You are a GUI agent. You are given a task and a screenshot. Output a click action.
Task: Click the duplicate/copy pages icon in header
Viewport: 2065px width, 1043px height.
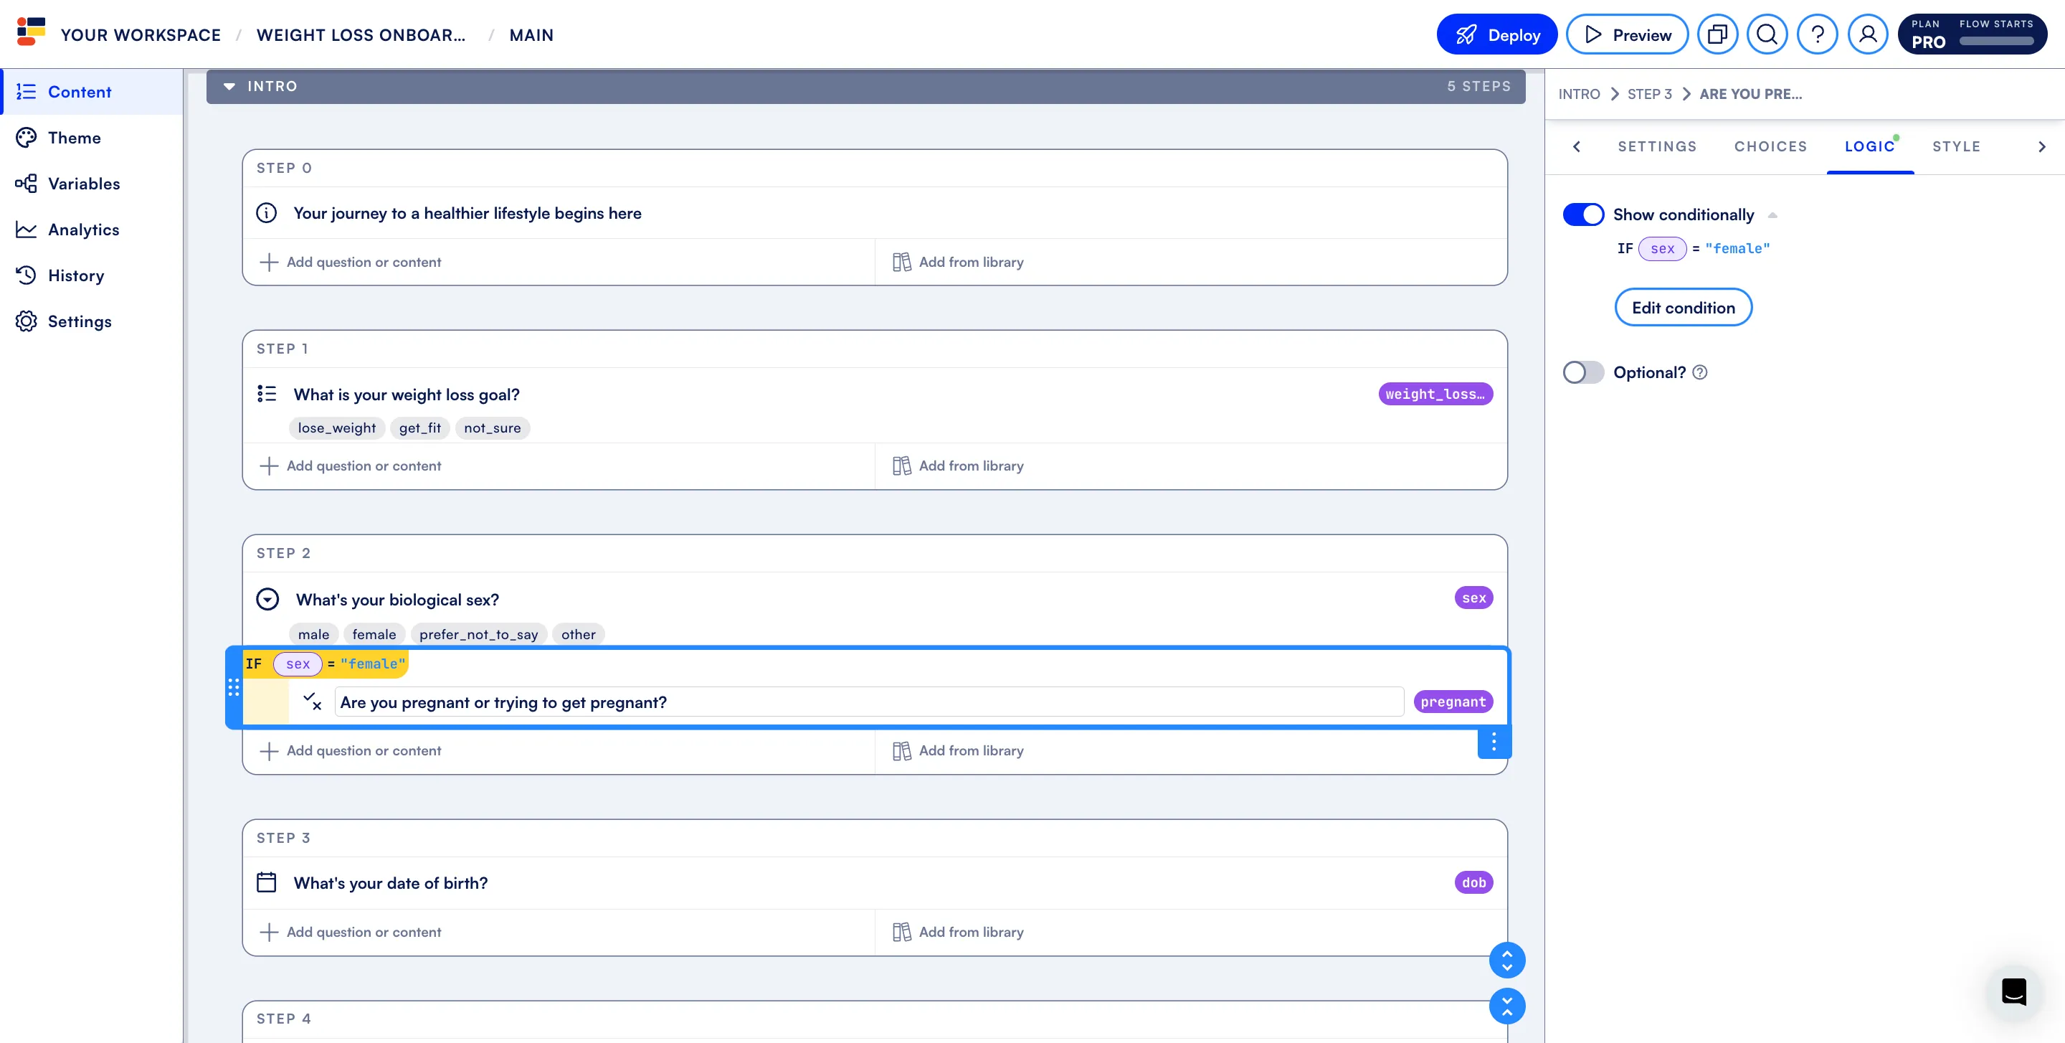[1717, 34]
